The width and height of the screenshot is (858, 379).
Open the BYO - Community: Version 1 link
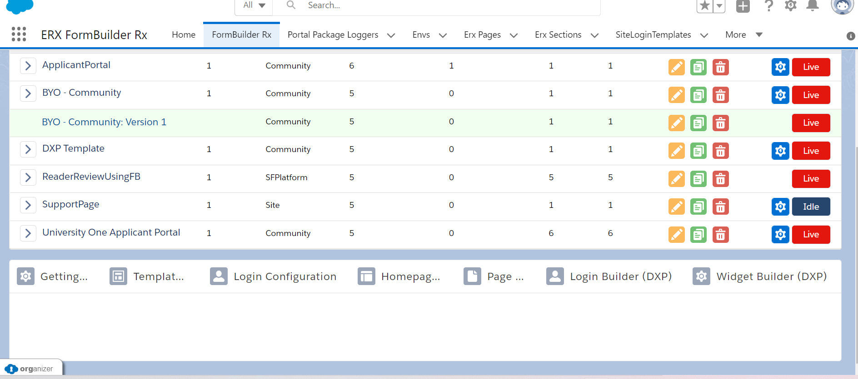point(104,122)
